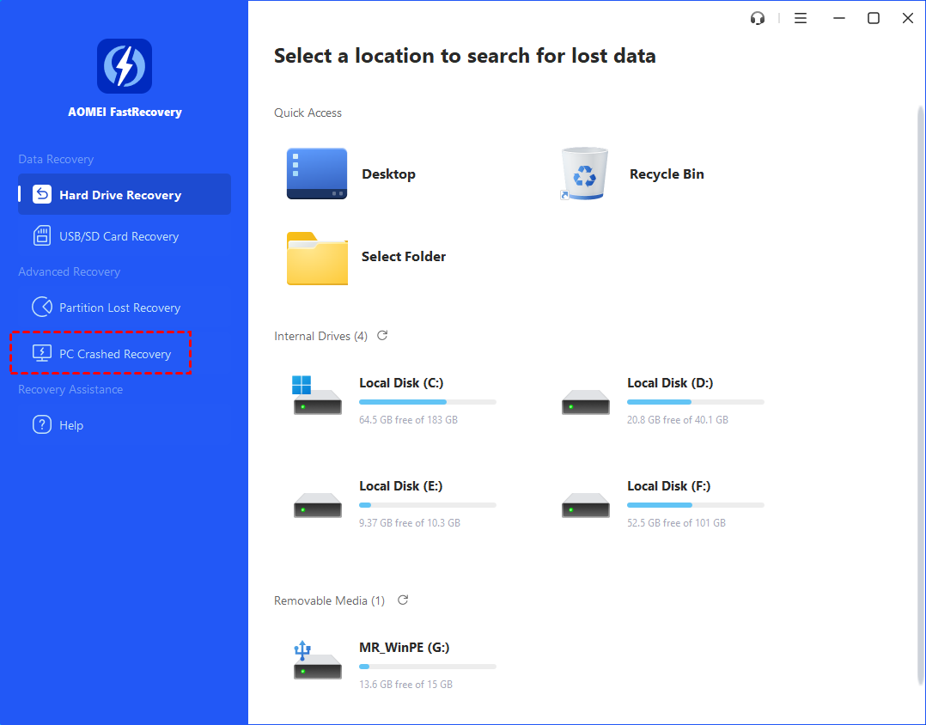Click MR_WinPE (G:) usage bar
The width and height of the screenshot is (926, 725).
click(428, 667)
